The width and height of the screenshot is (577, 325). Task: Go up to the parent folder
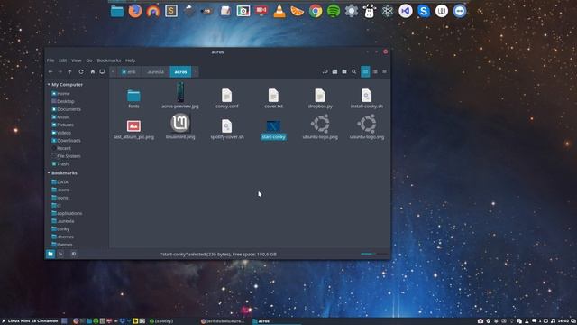click(x=70, y=72)
